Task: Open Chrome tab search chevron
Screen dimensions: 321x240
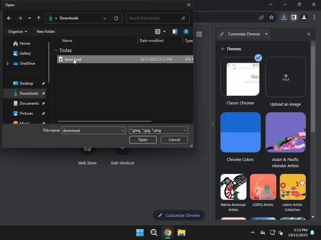Action: (x=271, y=4)
